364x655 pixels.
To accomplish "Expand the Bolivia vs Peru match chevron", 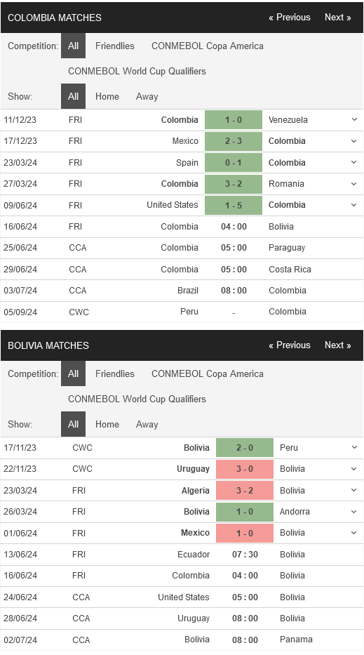I will (x=354, y=447).
